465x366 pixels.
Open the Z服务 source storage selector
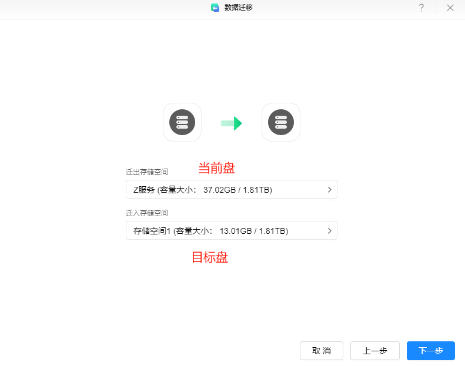(231, 189)
